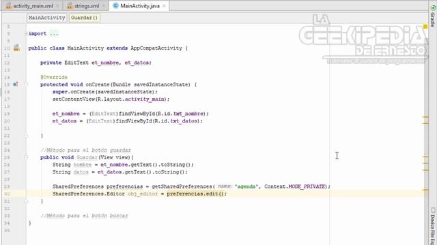Click the @Override annotation

point(54,77)
